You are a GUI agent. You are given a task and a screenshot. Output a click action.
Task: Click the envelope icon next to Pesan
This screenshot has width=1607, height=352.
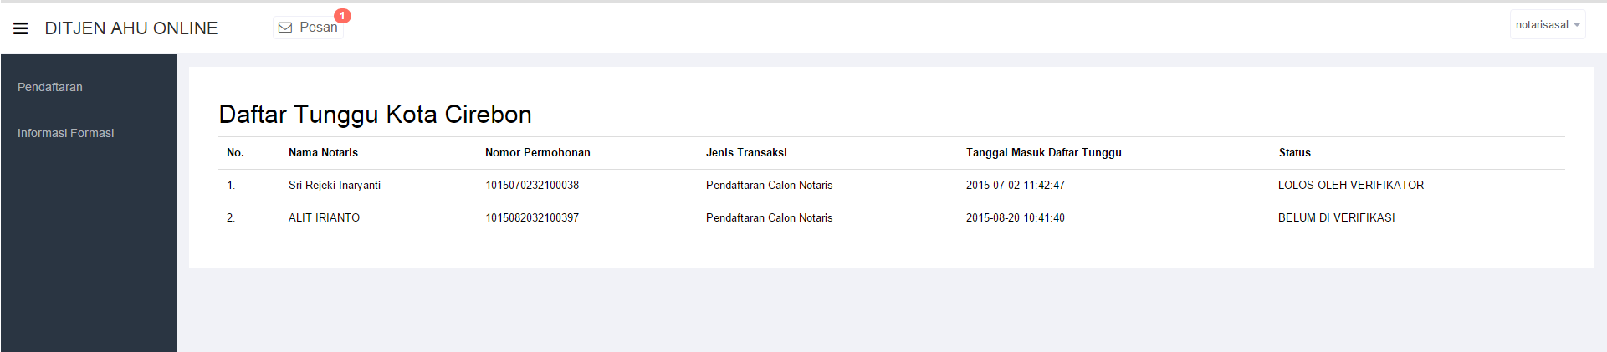click(x=285, y=28)
